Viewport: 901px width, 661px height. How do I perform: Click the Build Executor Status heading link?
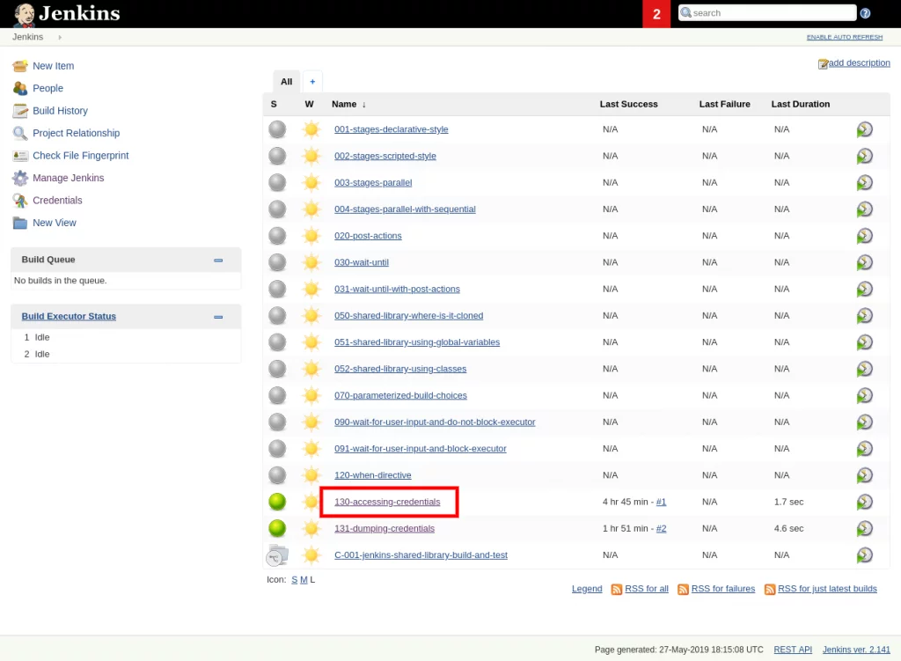point(69,317)
